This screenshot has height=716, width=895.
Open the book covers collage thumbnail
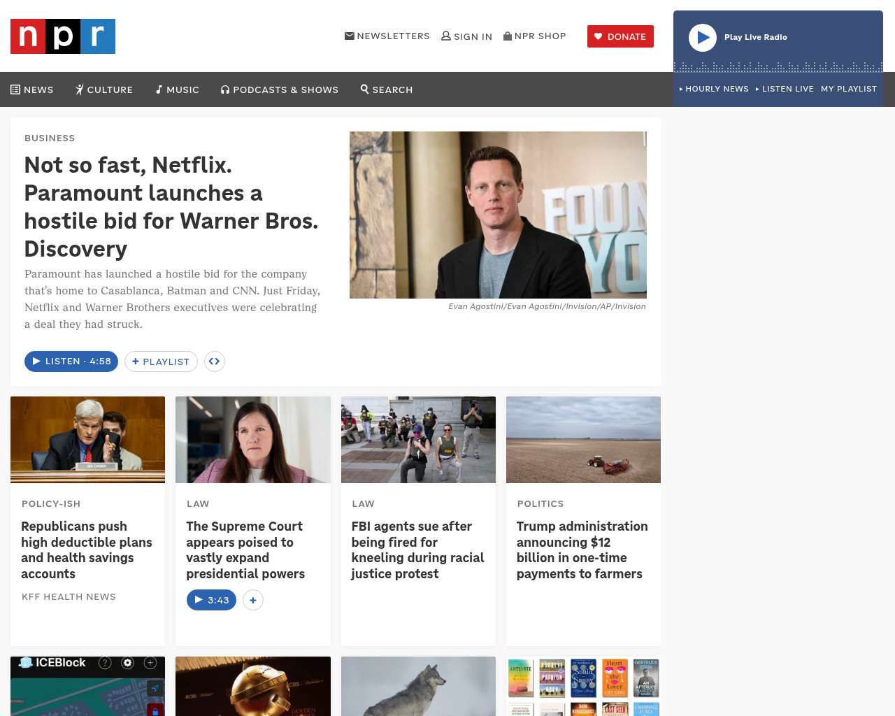(x=583, y=686)
